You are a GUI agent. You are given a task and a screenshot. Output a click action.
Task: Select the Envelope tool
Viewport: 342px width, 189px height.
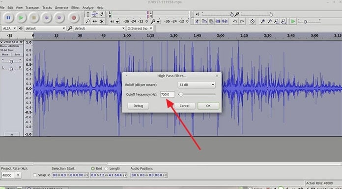tap(95, 14)
